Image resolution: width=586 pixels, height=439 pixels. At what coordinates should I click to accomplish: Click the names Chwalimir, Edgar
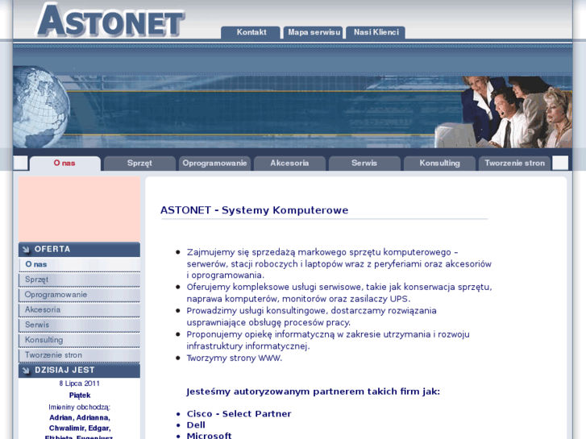(x=80, y=429)
